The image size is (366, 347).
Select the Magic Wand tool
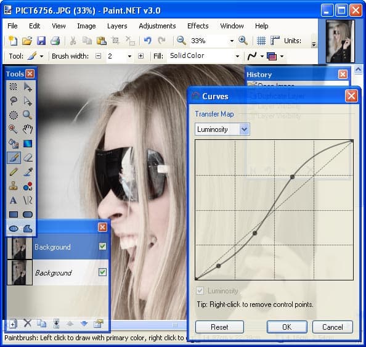pos(14,129)
